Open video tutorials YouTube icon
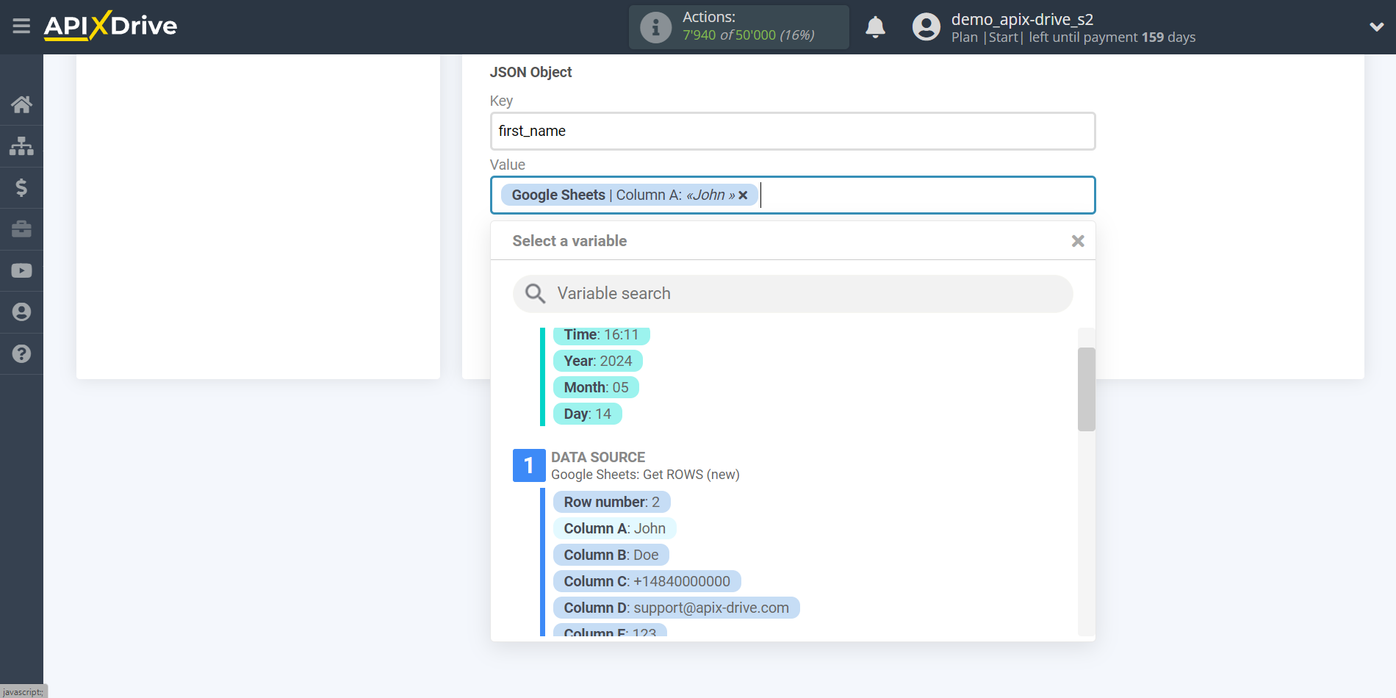Image resolution: width=1396 pixels, height=698 pixels. coord(21,270)
